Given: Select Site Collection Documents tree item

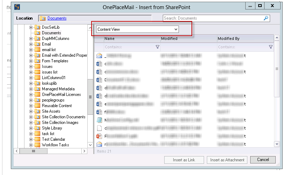Looking at the screenshot, I should [x=64, y=117].
